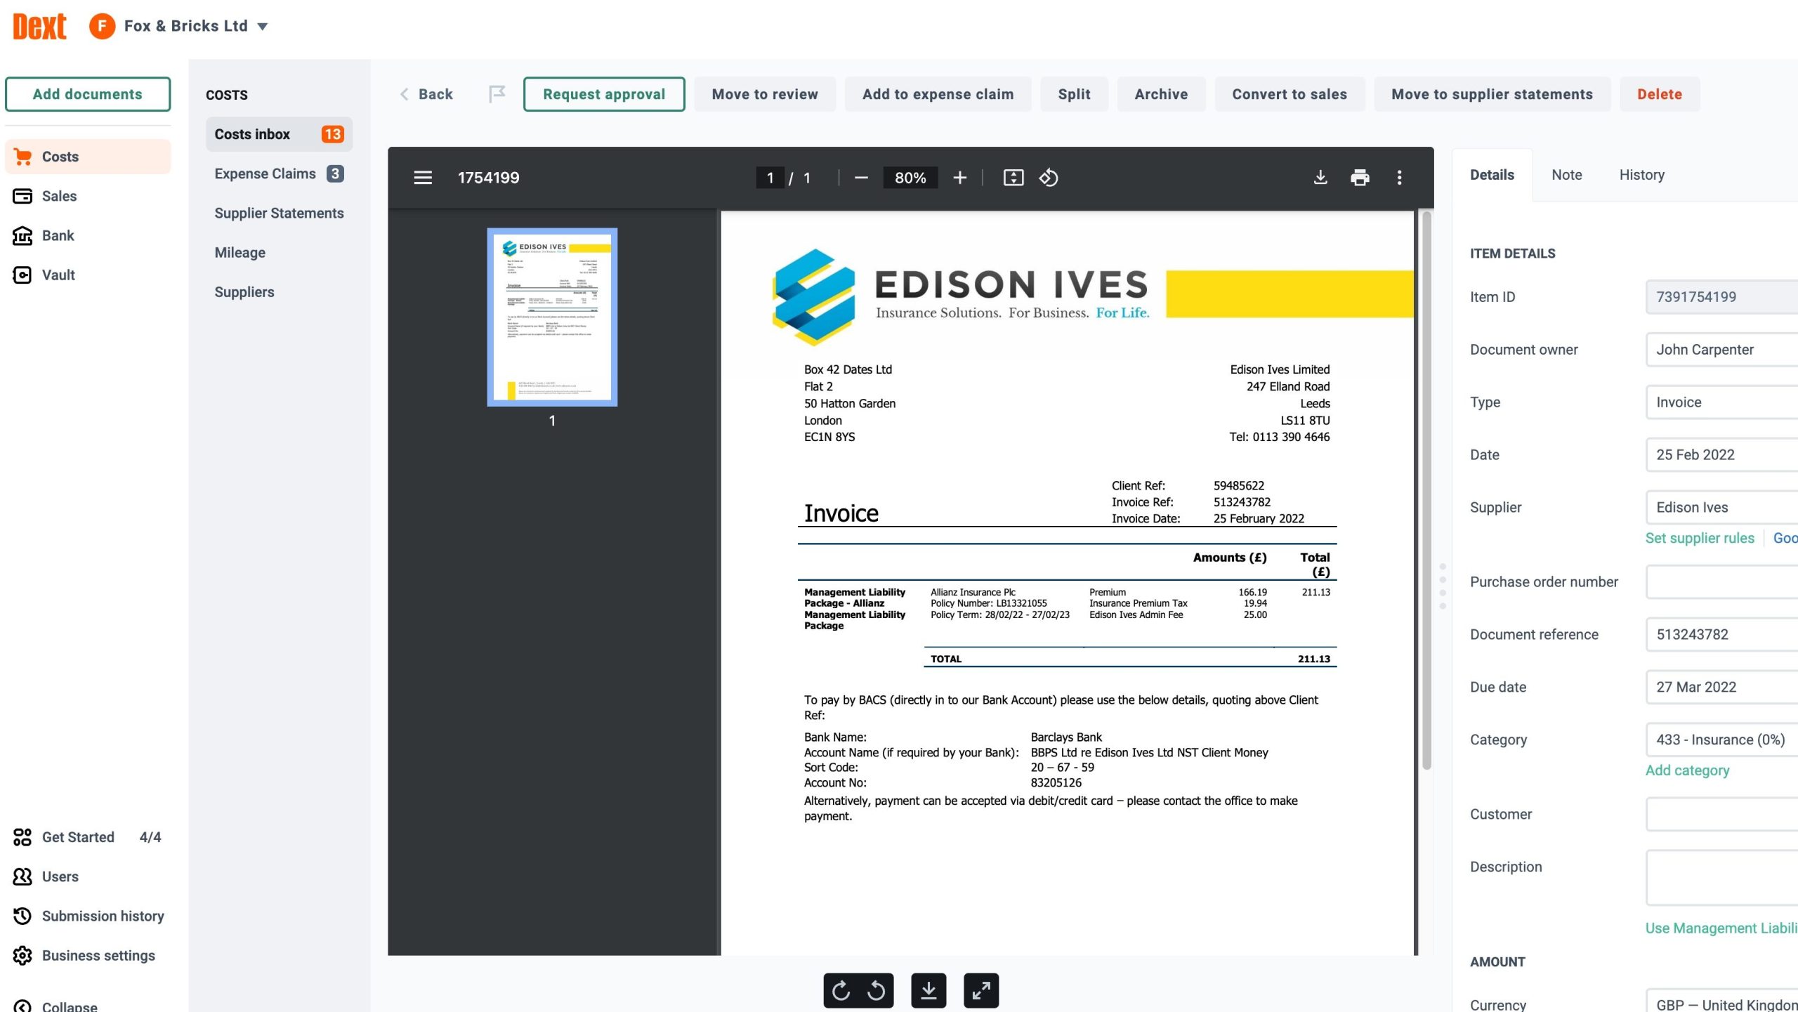Open the Users page
The height and width of the screenshot is (1012, 1798).
pos(88,876)
